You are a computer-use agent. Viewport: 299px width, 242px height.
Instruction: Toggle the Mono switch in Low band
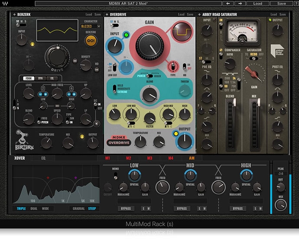[116, 175]
